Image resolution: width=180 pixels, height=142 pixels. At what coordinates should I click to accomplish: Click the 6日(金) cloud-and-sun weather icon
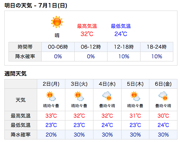(x=163, y=96)
